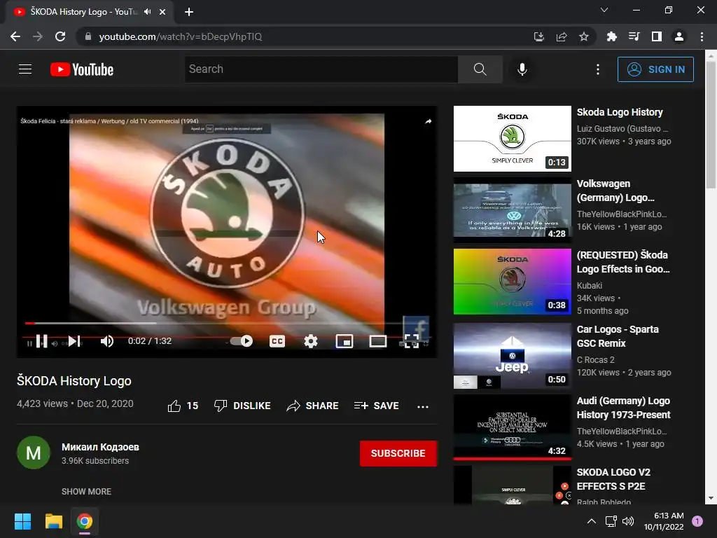Toggle closed captions CC
This screenshot has height=538, width=717.
tap(277, 341)
